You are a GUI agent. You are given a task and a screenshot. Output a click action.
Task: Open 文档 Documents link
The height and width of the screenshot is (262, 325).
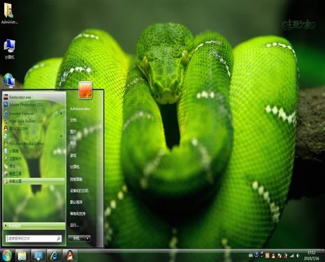tap(73, 120)
